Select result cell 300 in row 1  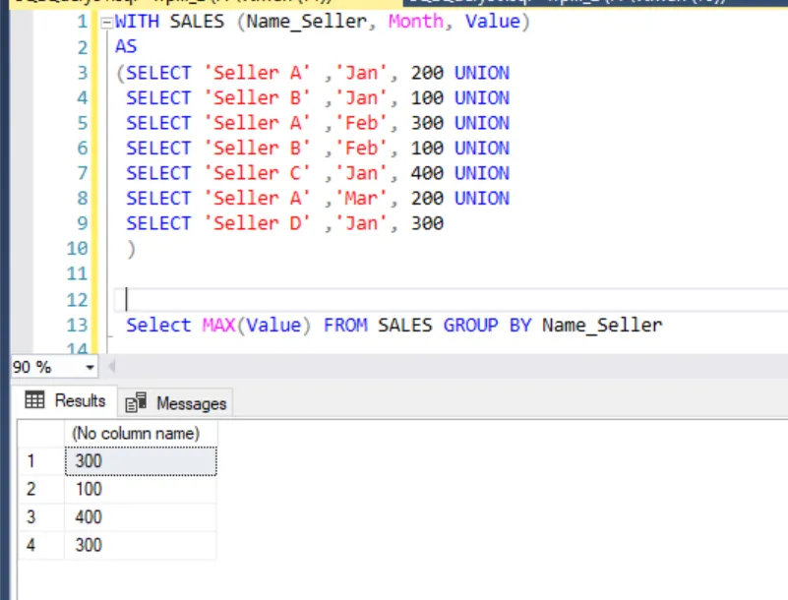point(141,460)
